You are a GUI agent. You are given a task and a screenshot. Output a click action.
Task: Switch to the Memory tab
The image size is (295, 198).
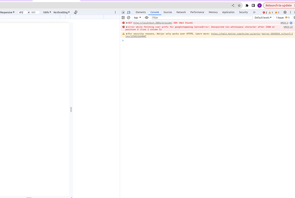click(x=213, y=12)
